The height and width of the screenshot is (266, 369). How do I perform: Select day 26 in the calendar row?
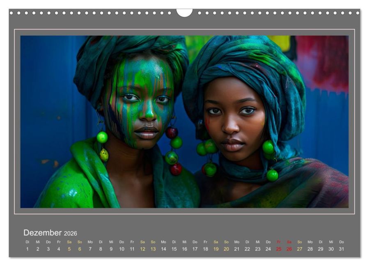(x=289, y=249)
